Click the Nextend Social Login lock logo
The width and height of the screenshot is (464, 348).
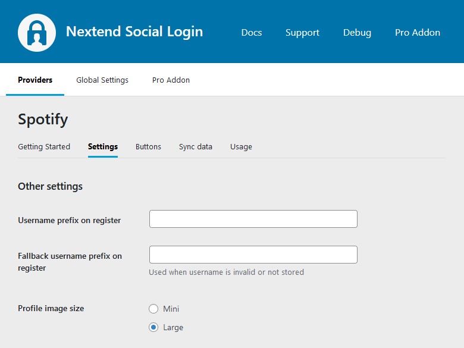pyautogui.click(x=37, y=33)
